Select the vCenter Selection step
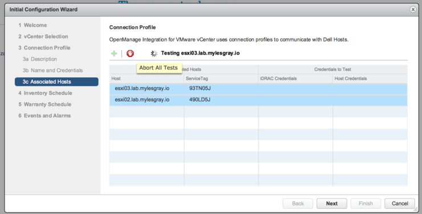The image size is (422, 214). click(43, 36)
